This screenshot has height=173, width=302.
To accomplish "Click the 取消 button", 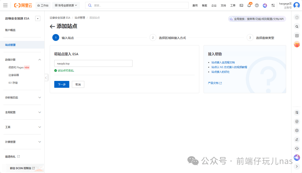I will coord(78,84).
